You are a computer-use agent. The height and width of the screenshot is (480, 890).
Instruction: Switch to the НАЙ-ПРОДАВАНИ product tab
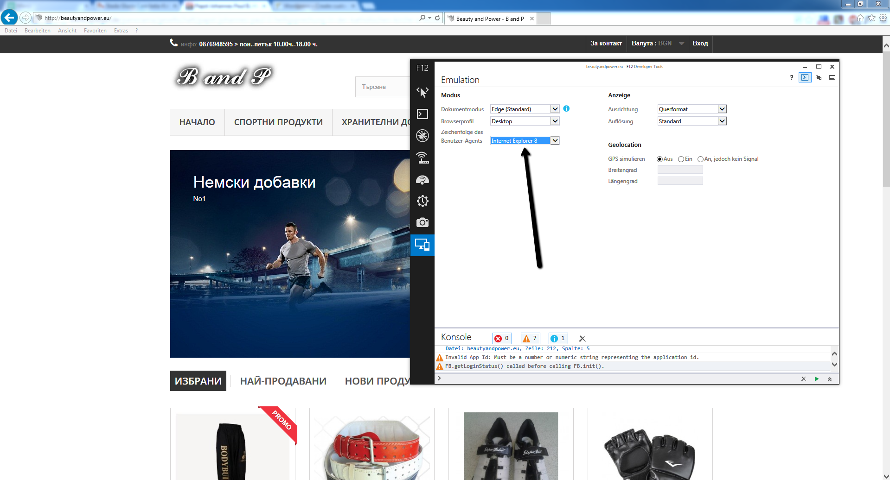283,381
